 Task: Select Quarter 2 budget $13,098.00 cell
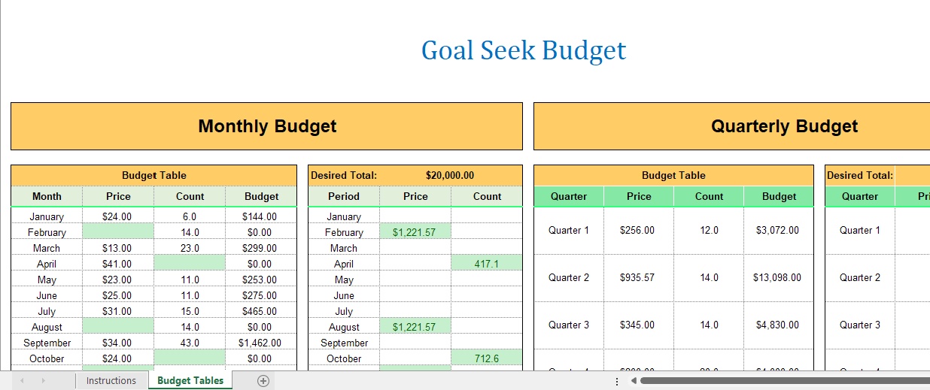click(x=777, y=278)
